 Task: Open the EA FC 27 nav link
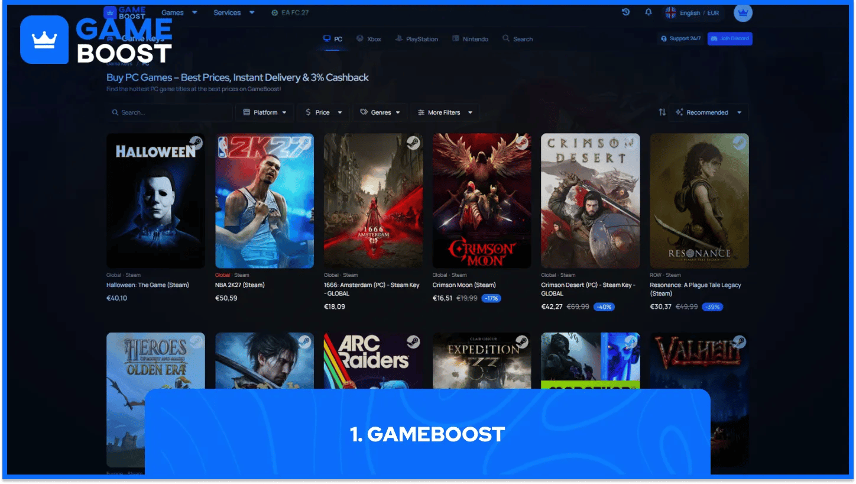pos(290,12)
